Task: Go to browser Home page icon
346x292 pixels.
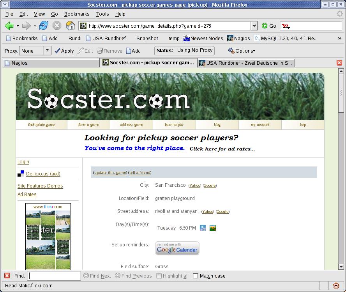Action: [70, 26]
